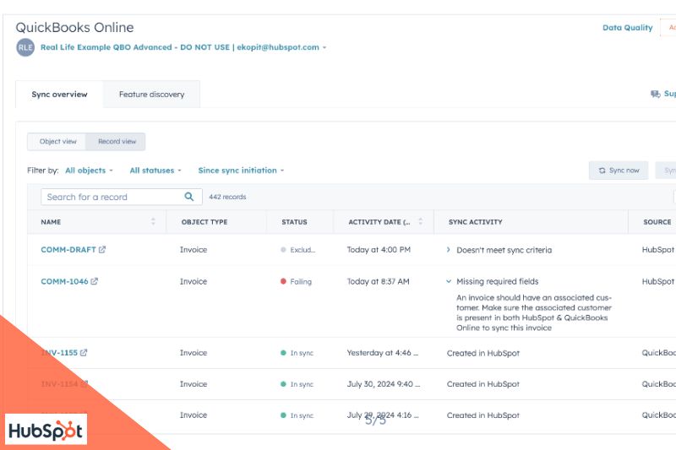Click the support chat icon

tap(656, 94)
